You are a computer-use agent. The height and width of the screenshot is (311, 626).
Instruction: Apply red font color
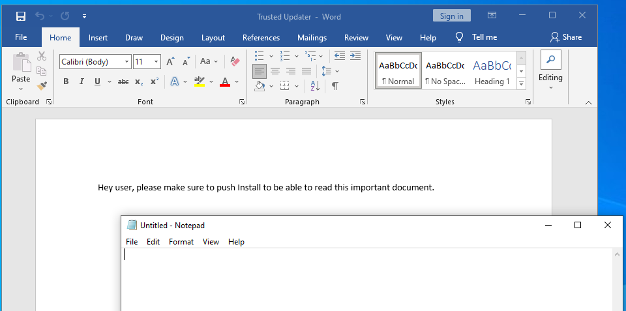pos(225,81)
